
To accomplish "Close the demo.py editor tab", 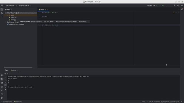I will pos(47,9).
